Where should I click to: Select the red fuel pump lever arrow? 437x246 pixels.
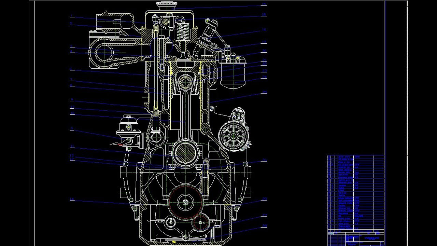pos(117,145)
